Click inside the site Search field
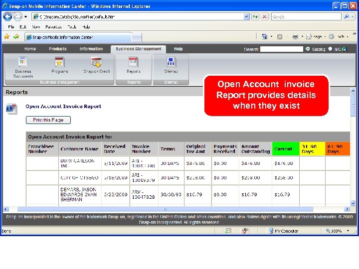Screen dimensions: 359x269 click(282, 49)
